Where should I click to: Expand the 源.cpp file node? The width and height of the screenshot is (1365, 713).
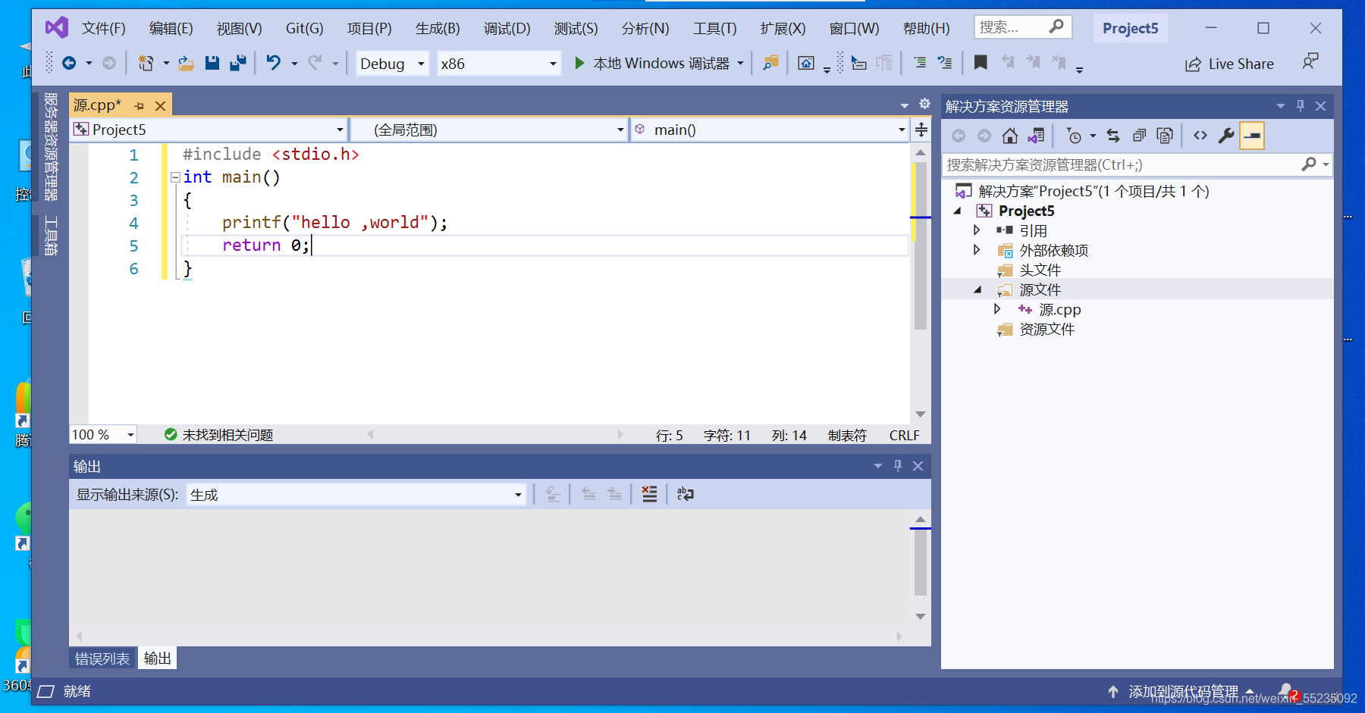tap(997, 308)
